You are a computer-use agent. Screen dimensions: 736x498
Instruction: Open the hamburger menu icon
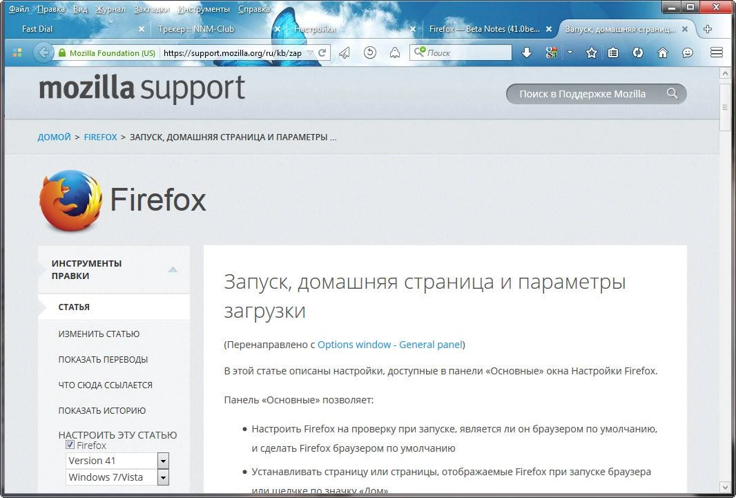point(716,52)
